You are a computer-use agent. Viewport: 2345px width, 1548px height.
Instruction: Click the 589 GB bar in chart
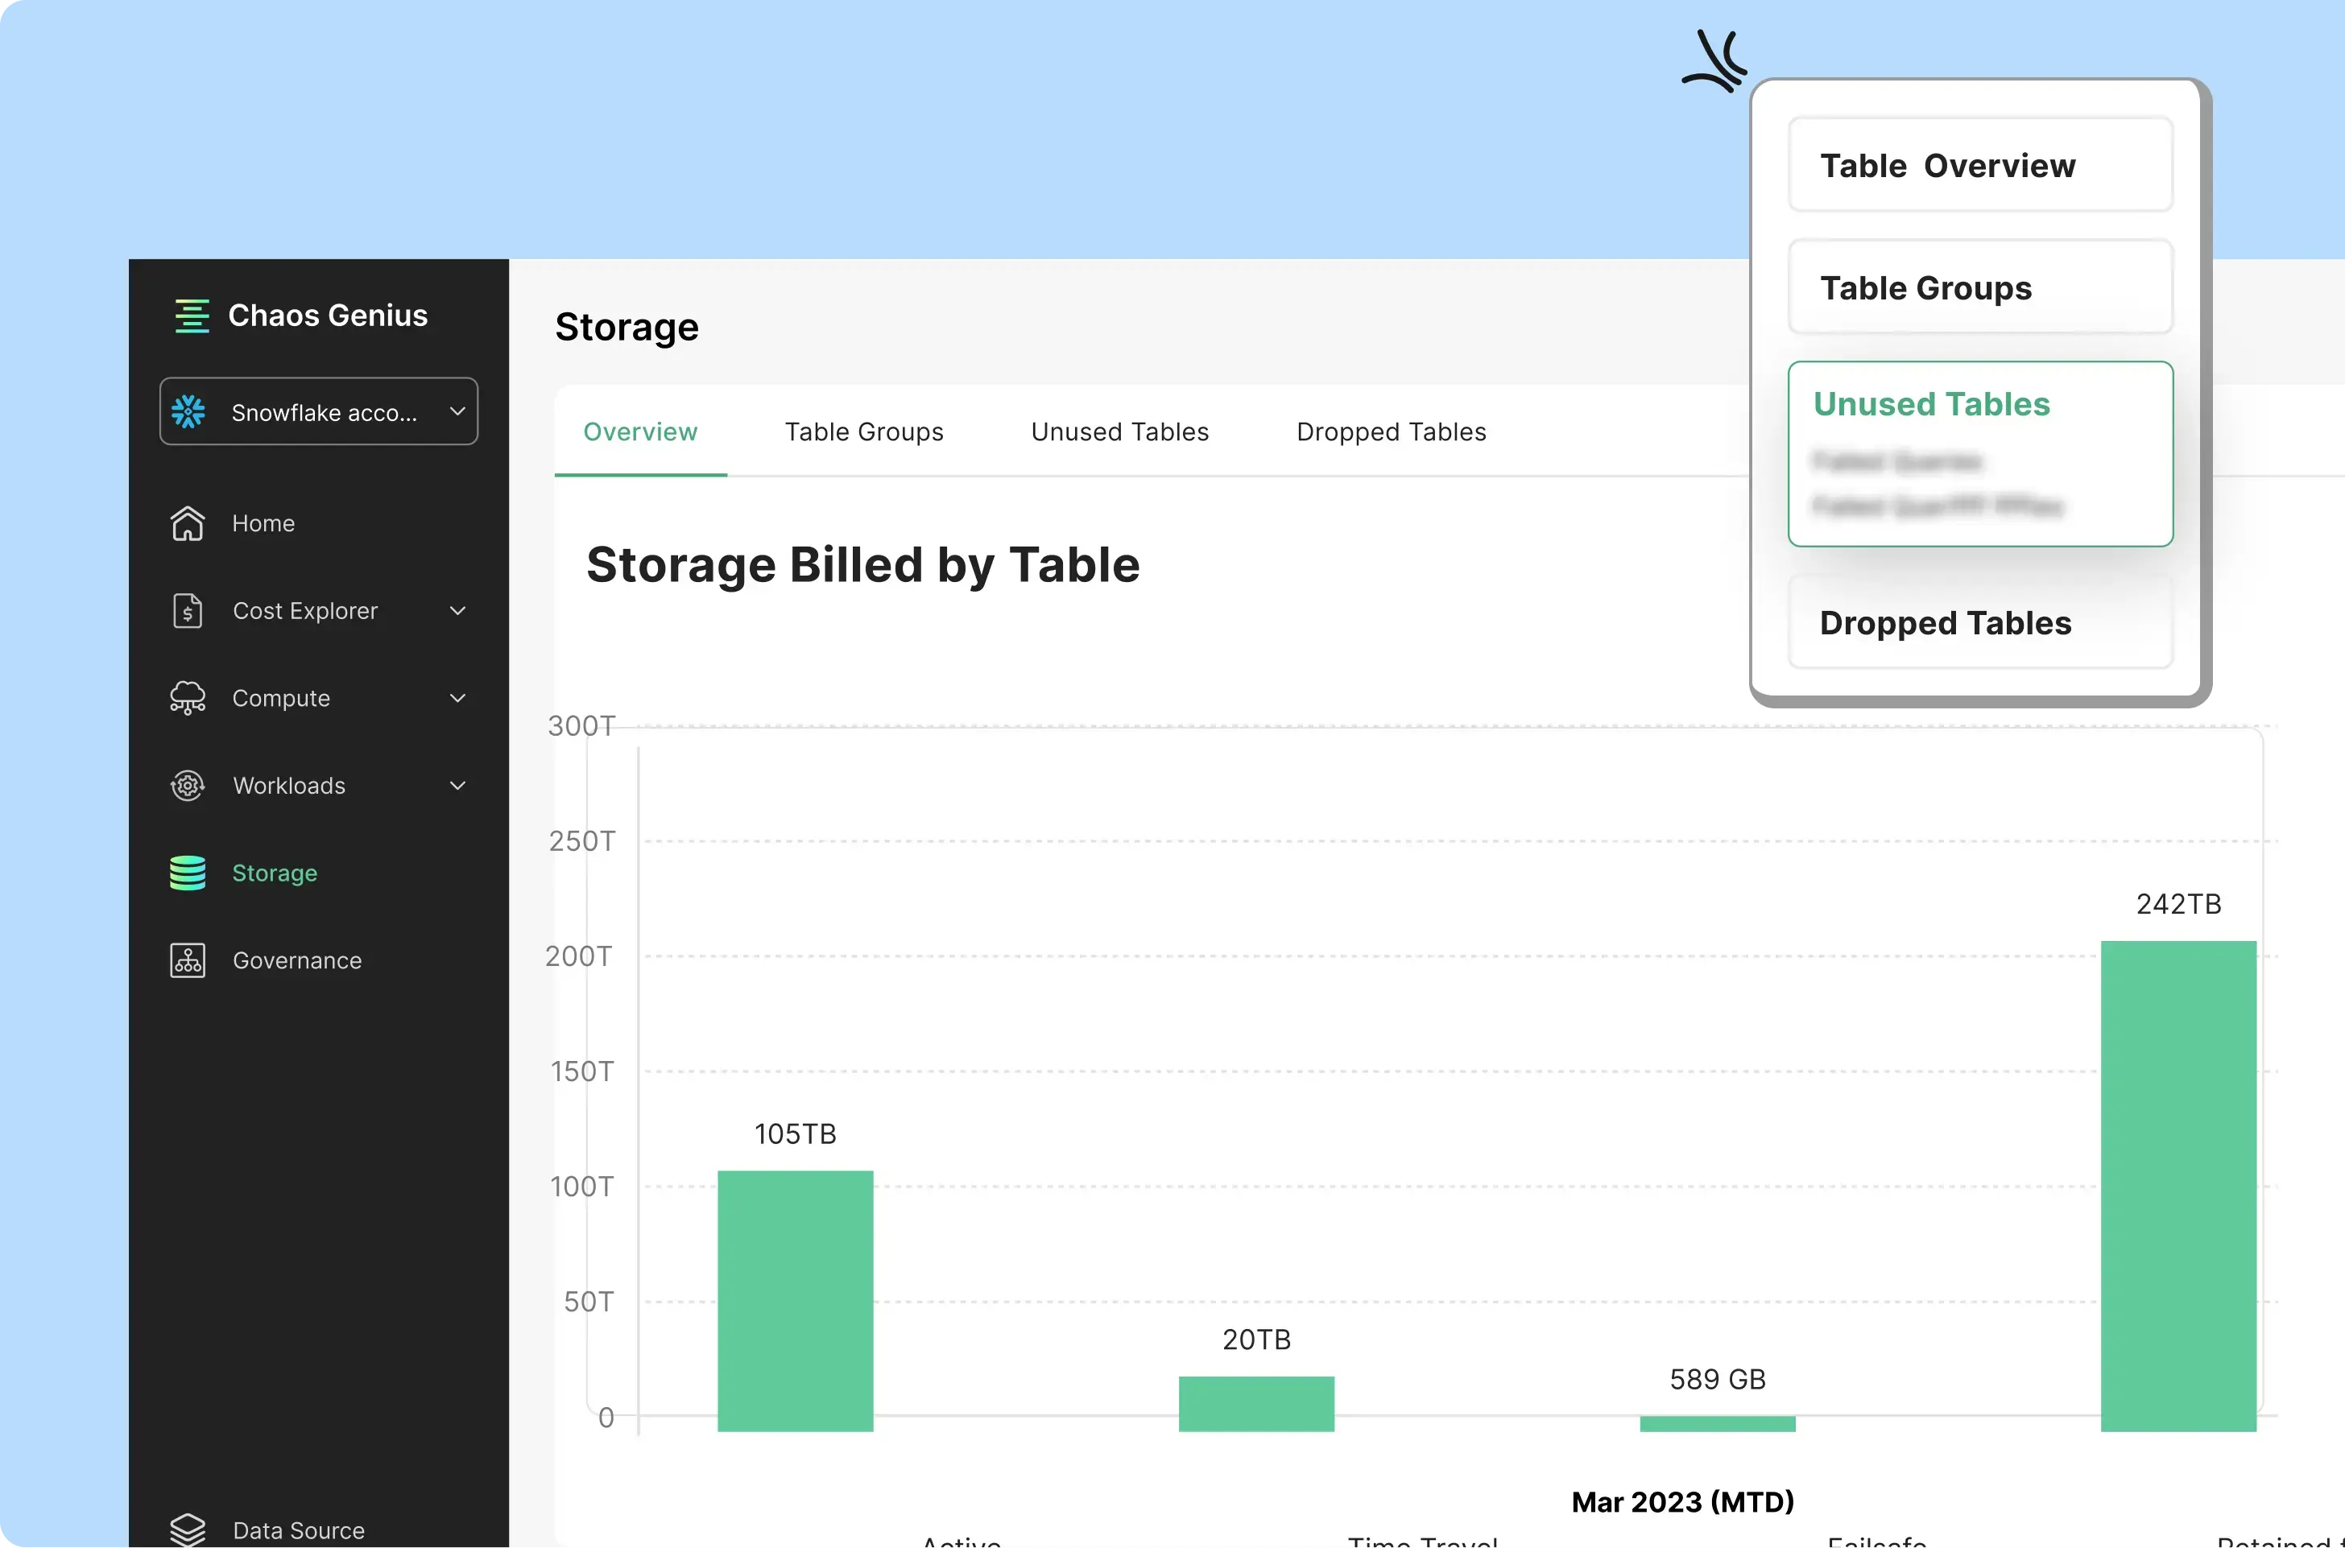tap(1717, 1423)
